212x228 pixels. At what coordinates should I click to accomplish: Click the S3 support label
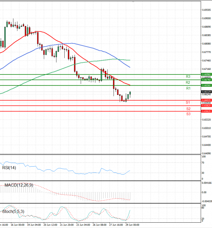(x=188, y=114)
